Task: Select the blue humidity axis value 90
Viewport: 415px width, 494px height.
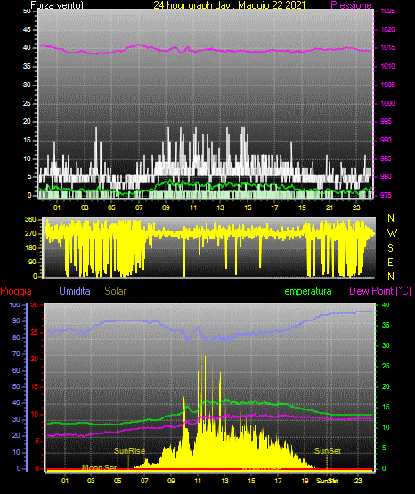Action: 16,320
